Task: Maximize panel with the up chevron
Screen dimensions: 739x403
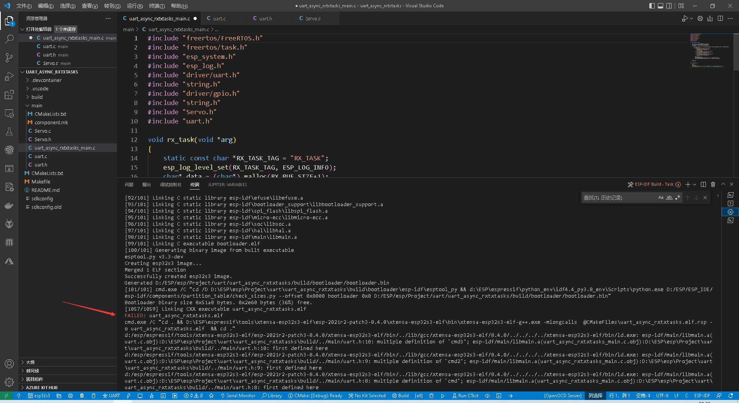Action: tap(723, 185)
